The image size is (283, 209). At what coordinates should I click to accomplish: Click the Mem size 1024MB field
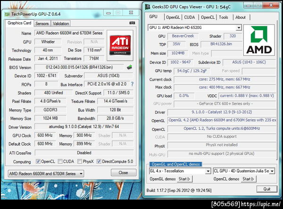[x=178, y=53]
